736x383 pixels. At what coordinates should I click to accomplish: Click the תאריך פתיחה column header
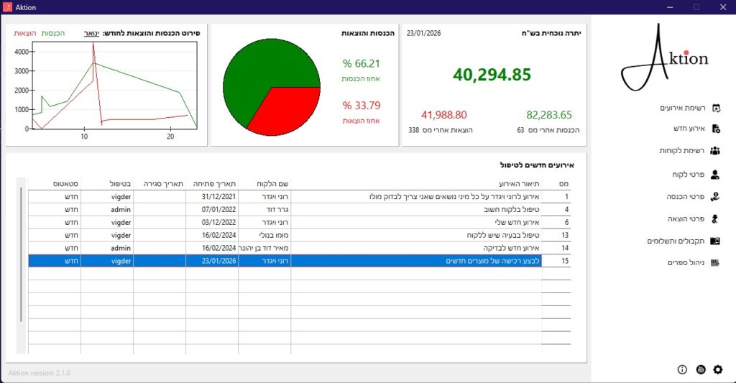[x=211, y=183]
